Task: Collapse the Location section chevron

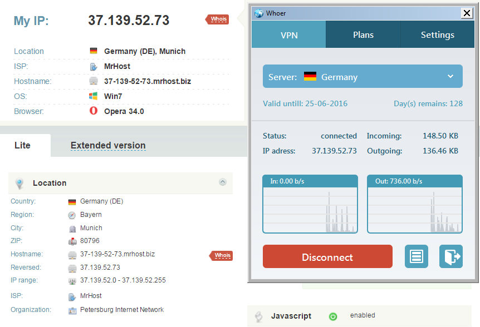Action: 223,182
